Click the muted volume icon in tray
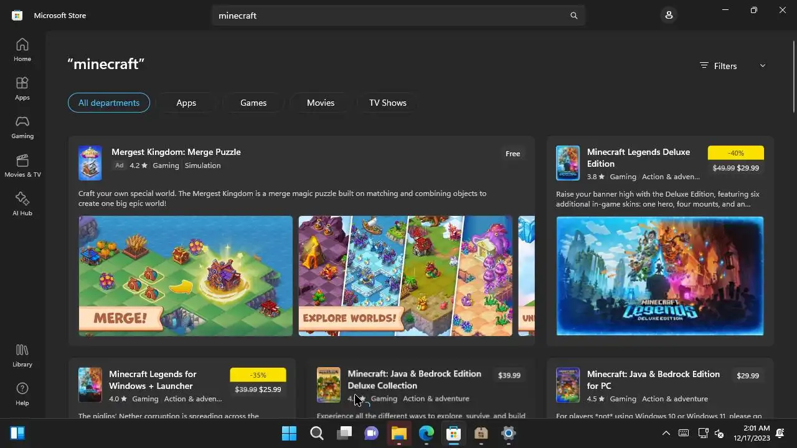The height and width of the screenshot is (448, 797). click(x=719, y=433)
